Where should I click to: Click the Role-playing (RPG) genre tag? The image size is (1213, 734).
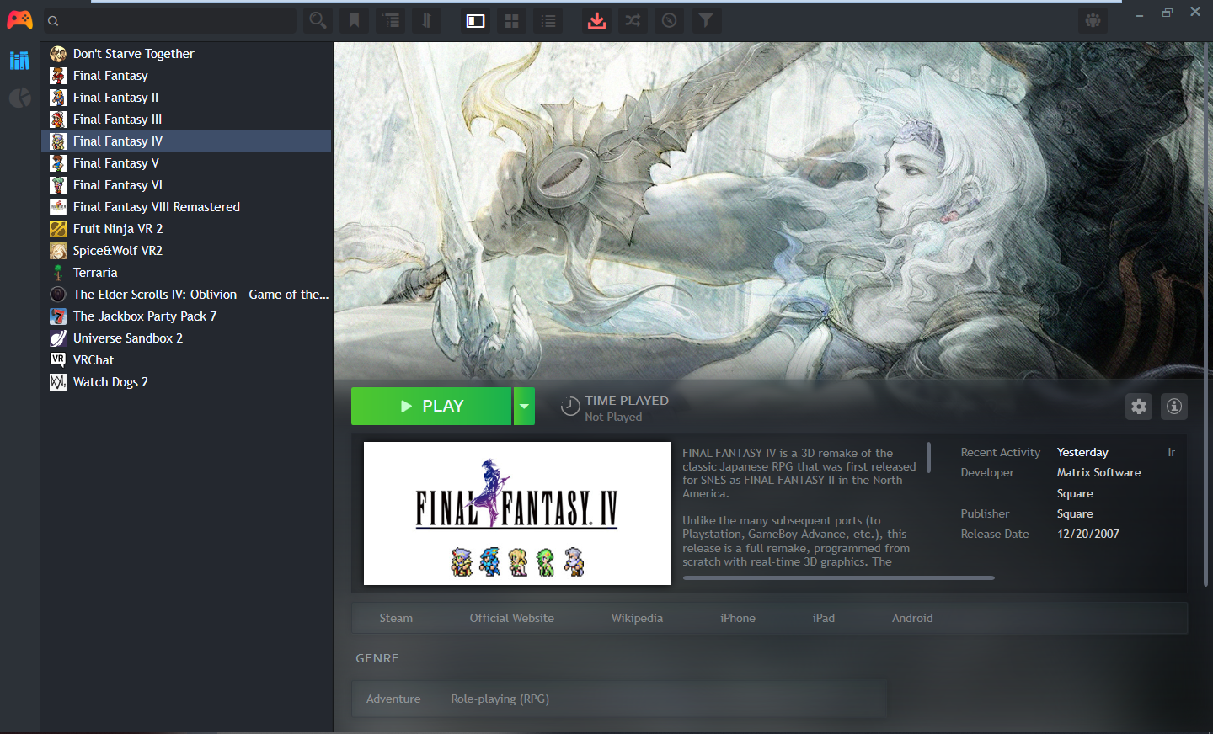(500, 699)
